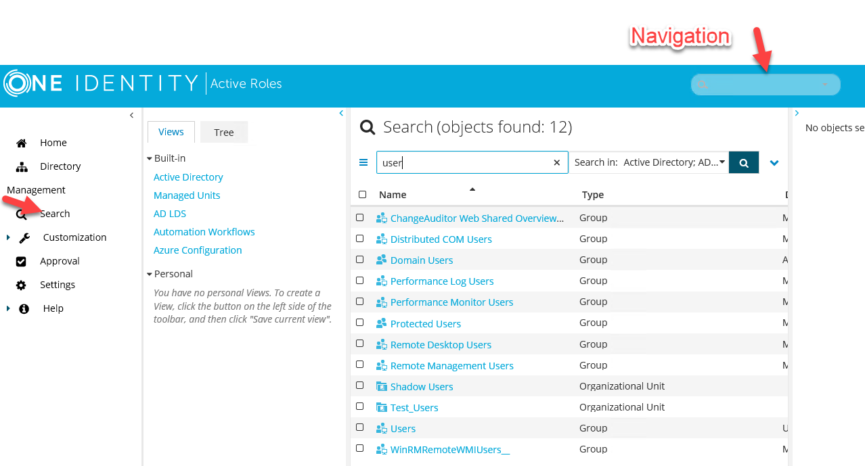Image resolution: width=865 pixels, height=466 pixels.
Task: Check the Domain Users row checkbox
Action: point(360,260)
